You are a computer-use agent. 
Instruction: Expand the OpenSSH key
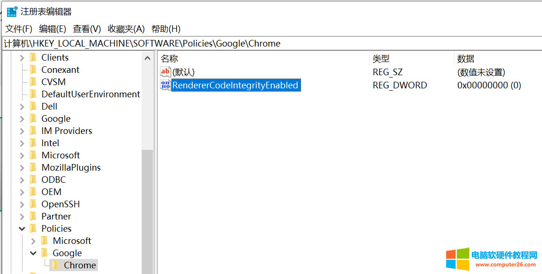(x=22, y=204)
